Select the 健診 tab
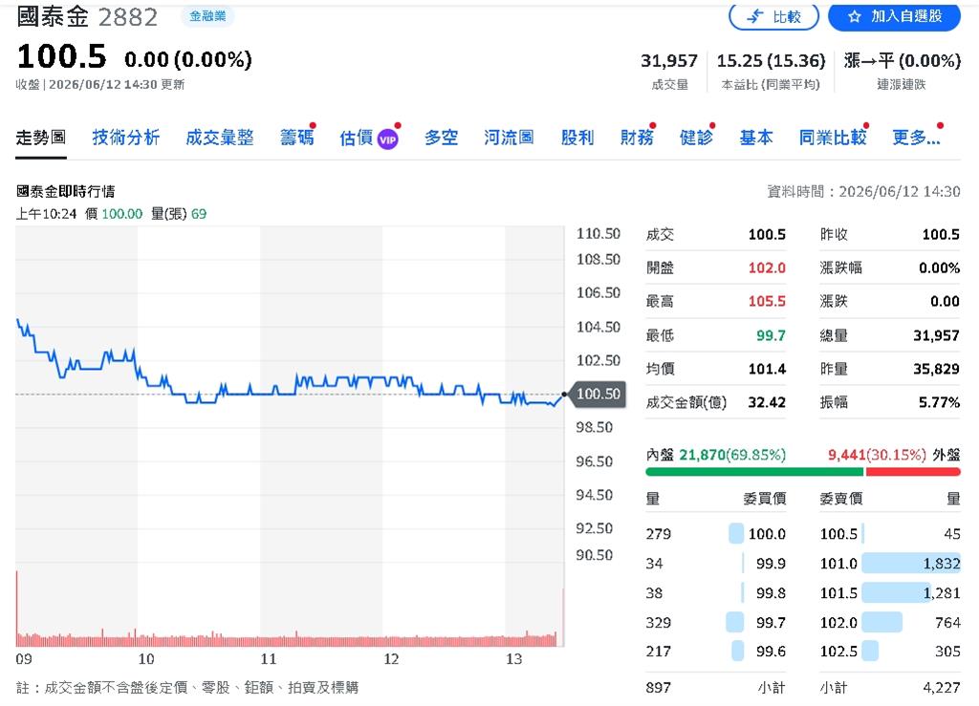979x706 pixels. [696, 138]
